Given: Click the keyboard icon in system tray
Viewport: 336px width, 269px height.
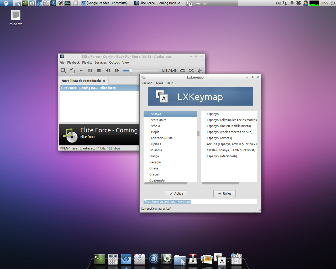Looking at the screenshot, I should 292,3.
